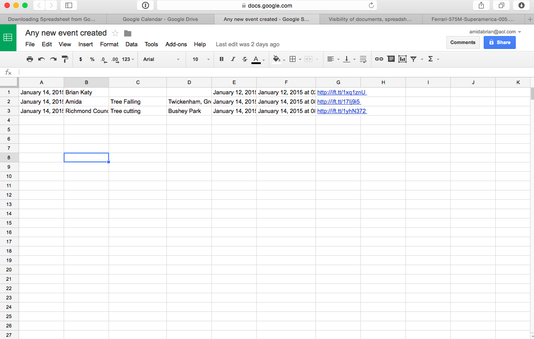
Task: Click the spreadsheet title 'Any new event created'
Action: [66, 33]
